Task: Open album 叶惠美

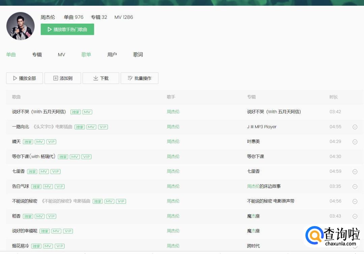Action: 253,142
